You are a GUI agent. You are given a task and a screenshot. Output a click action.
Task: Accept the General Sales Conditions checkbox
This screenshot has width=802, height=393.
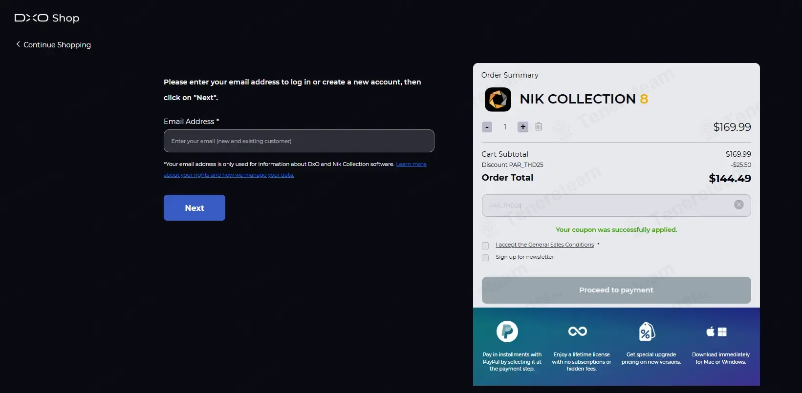tap(485, 246)
